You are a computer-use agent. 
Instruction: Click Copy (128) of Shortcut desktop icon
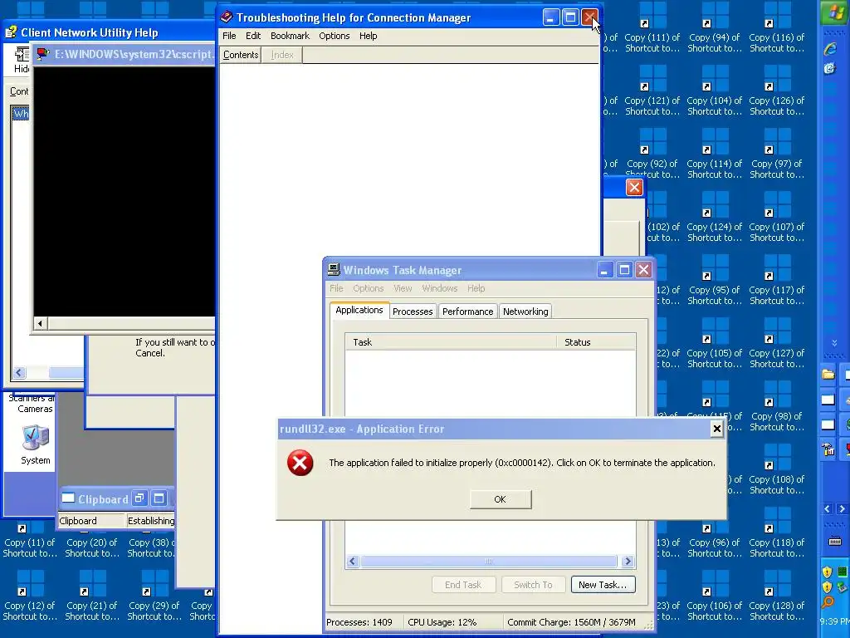tap(777, 596)
